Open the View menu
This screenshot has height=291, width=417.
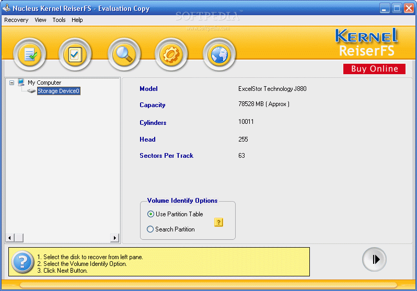[x=40, y=20]
